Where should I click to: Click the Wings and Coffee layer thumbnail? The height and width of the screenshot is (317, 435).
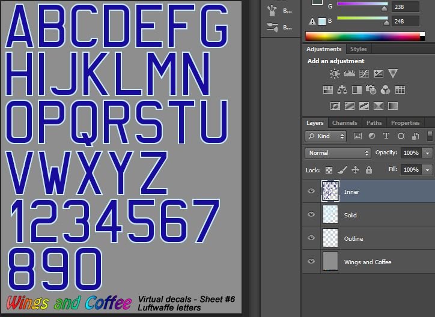pyautogui.click(x=330, y=261)
